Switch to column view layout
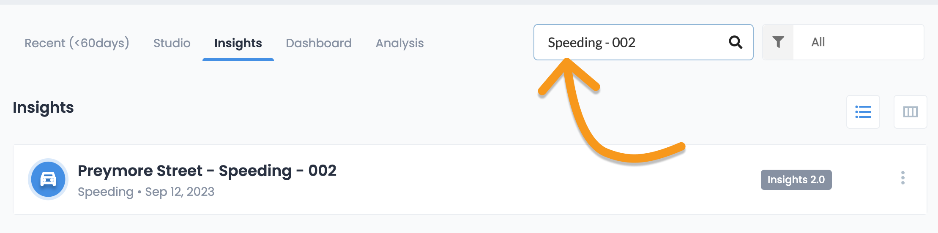Viewport: 938px width, 233px height. click(911, 112)
